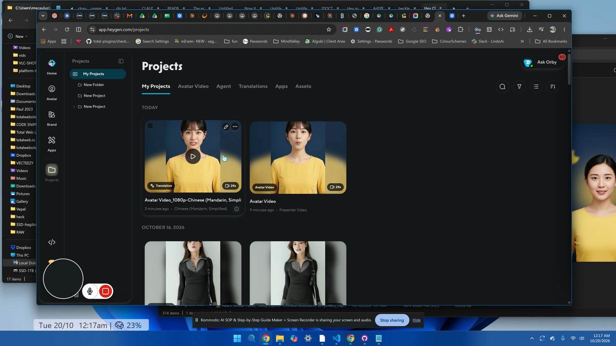Screen dimensions: 616x346
Task: Hide the screen sharing notification
Action: tap(417, 320)
